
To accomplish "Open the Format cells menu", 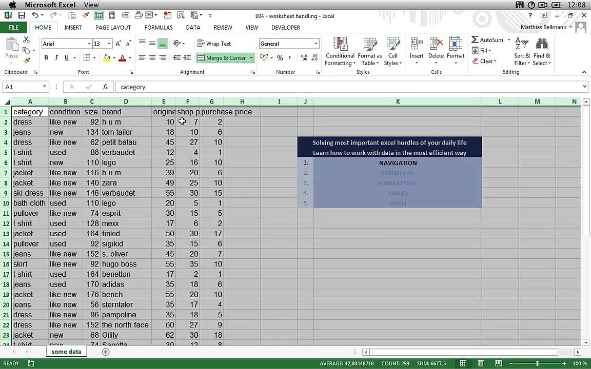I will 456,51.
